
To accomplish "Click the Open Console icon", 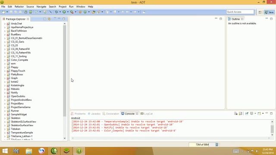I will pos(259,114).
